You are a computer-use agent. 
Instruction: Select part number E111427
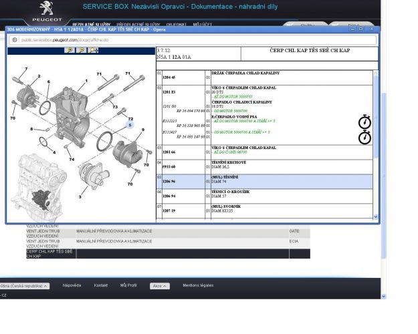click(170, 132)
